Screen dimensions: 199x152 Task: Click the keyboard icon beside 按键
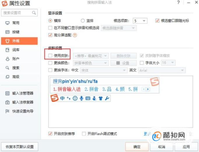tap(7, 32)
